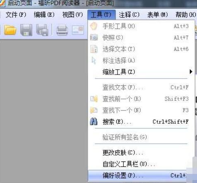This screenshot has height=183, width=197.
Task: Click the Save floppy disk icon
Action: click(x=26, y=30)
